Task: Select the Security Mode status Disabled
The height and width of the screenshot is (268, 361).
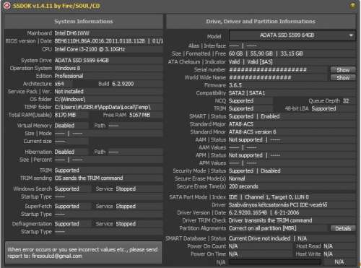Action: coord(271,170)
